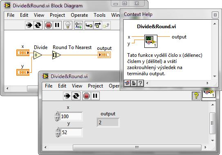Viewport: 222px width, 155px height.
Task: Decrement y value with down arrow
Action: tap(58, 135)
